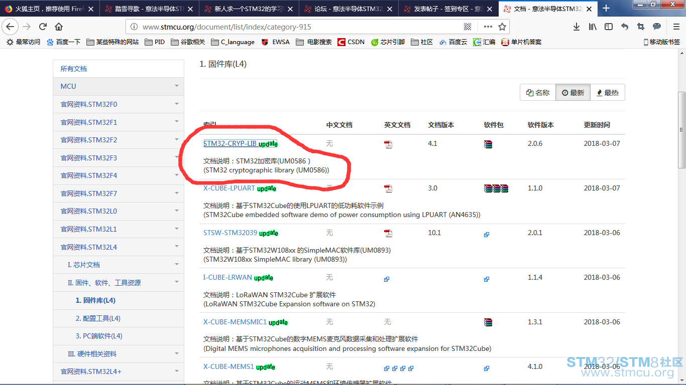Sort documents by 最新
Viewport: 686px width, 385px height.
point(573,92)
